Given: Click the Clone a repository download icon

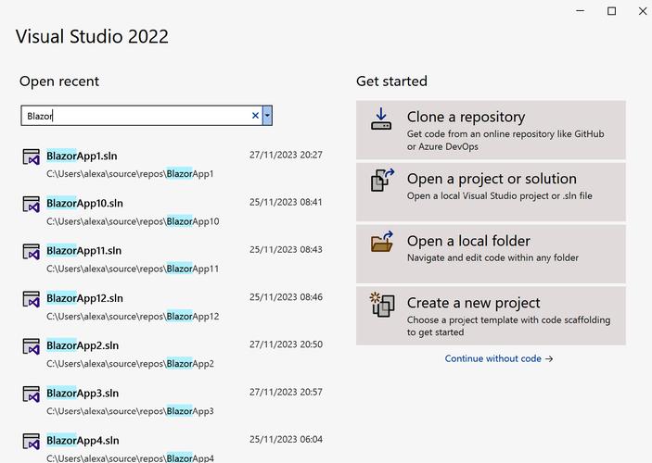Looking at the screenshot, I should (x=381, y=119).
